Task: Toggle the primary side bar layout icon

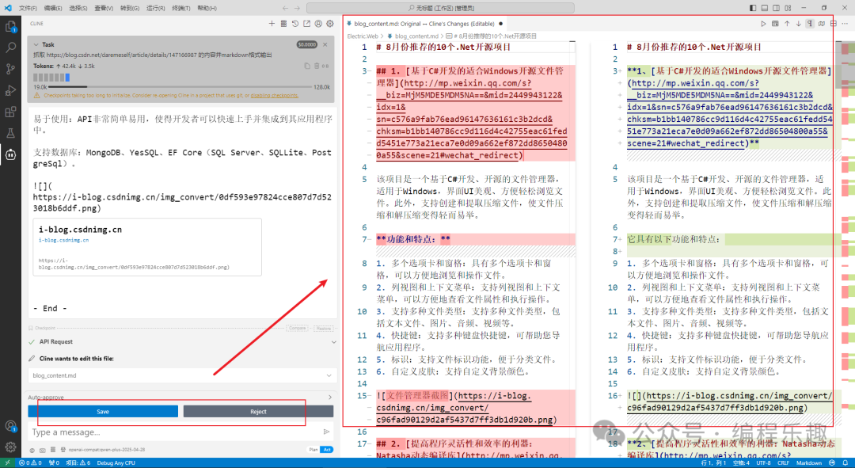Action: coord(753,8)
